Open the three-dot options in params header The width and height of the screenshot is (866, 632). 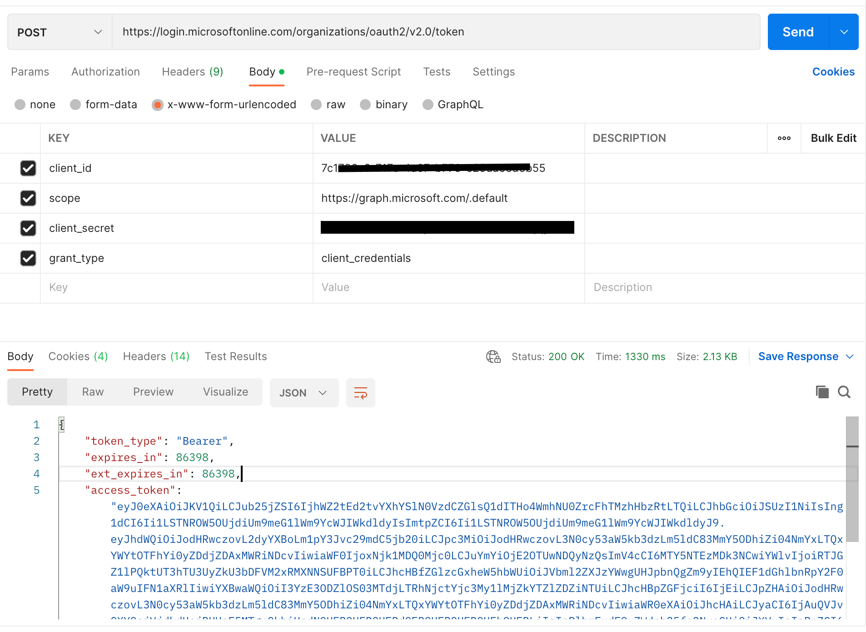pos(784,138)
